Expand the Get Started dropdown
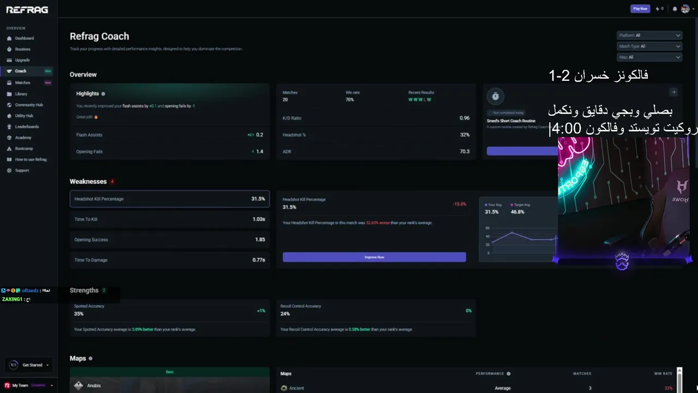 pos(28,365)
